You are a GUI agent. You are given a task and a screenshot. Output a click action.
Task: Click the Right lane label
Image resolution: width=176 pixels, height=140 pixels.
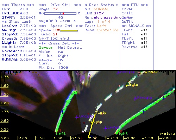(122, 133)
